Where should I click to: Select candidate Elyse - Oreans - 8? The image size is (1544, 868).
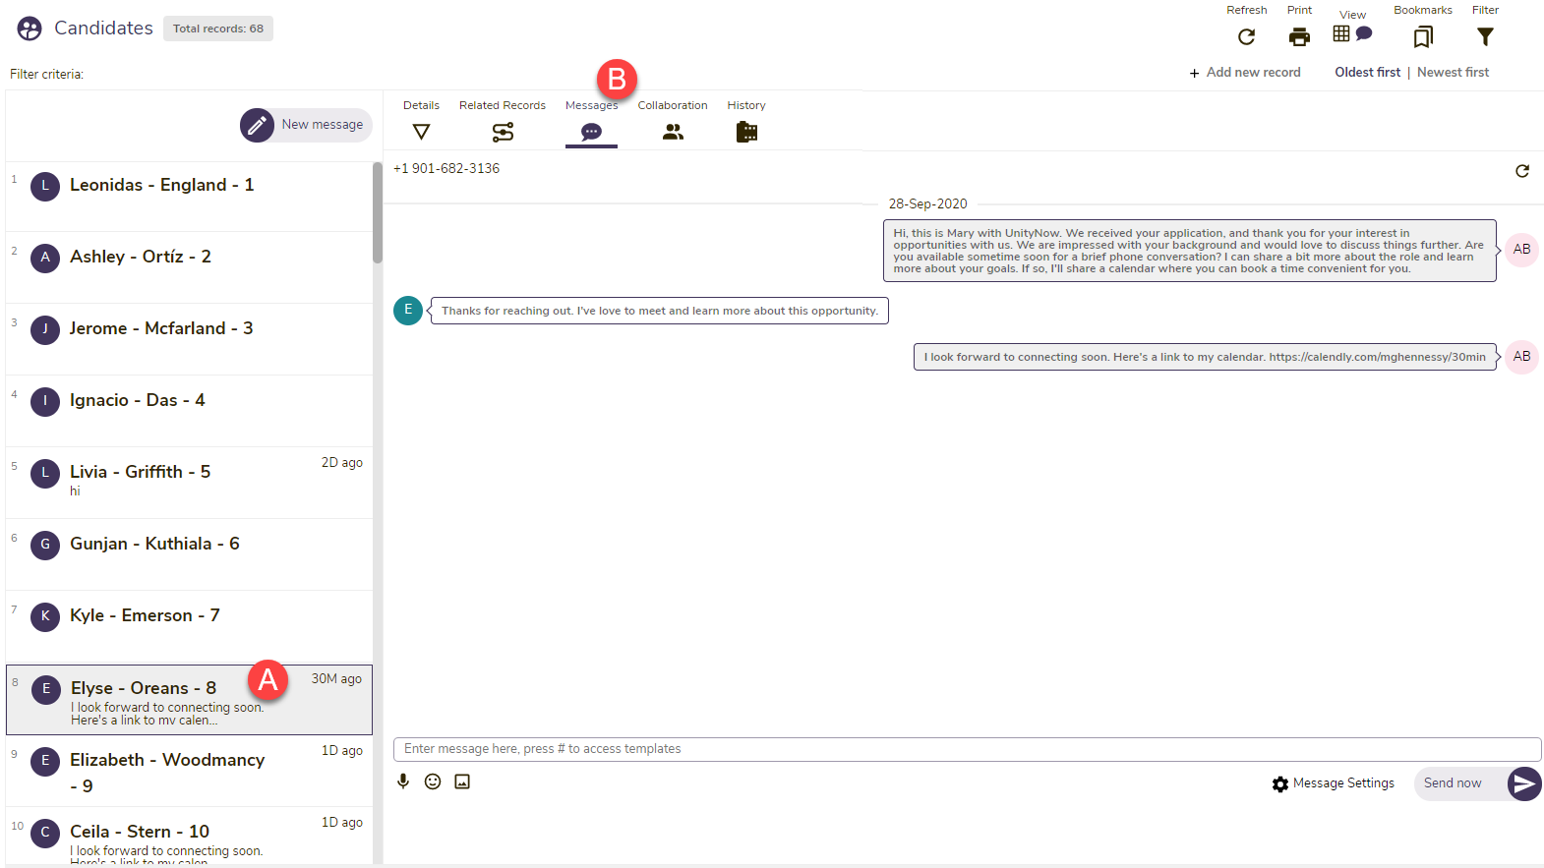click(x=190, y=700)
